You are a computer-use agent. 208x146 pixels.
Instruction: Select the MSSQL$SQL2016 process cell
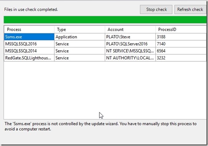click(x=29, y=44)
